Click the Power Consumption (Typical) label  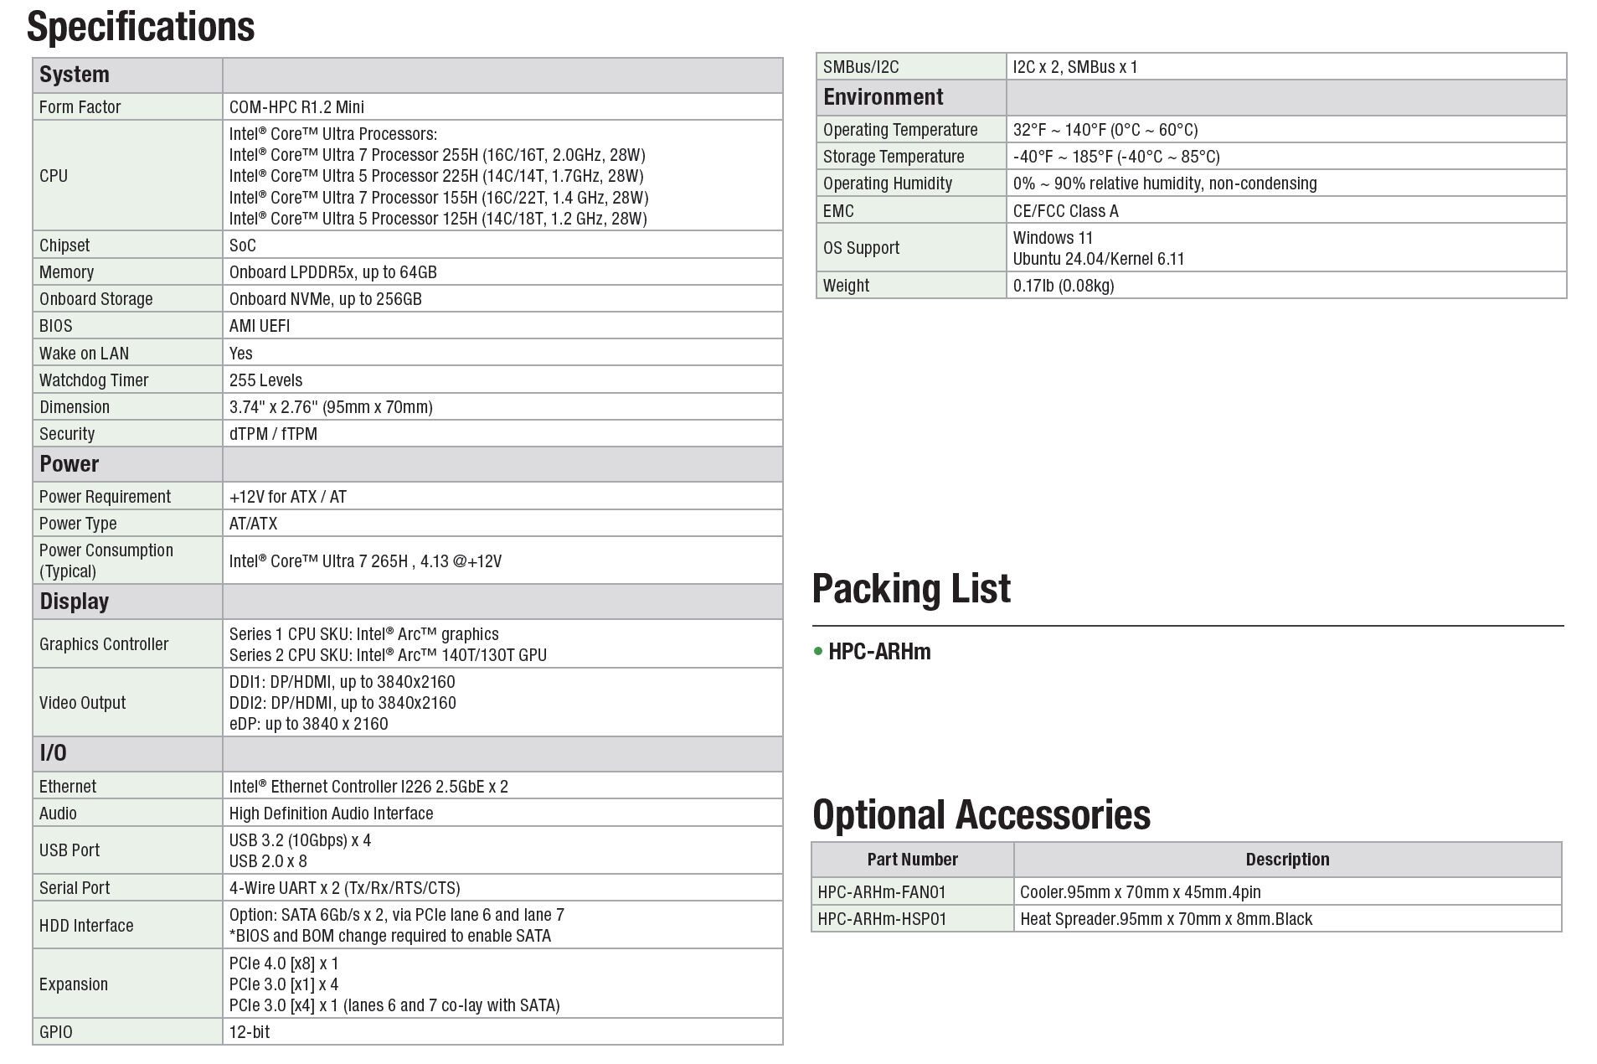106,560
